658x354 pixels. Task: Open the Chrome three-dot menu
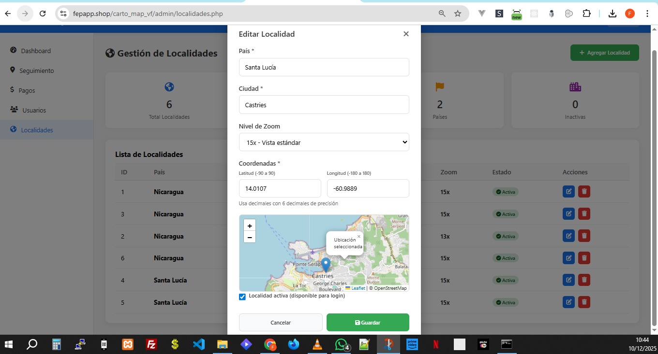[647, 14]
